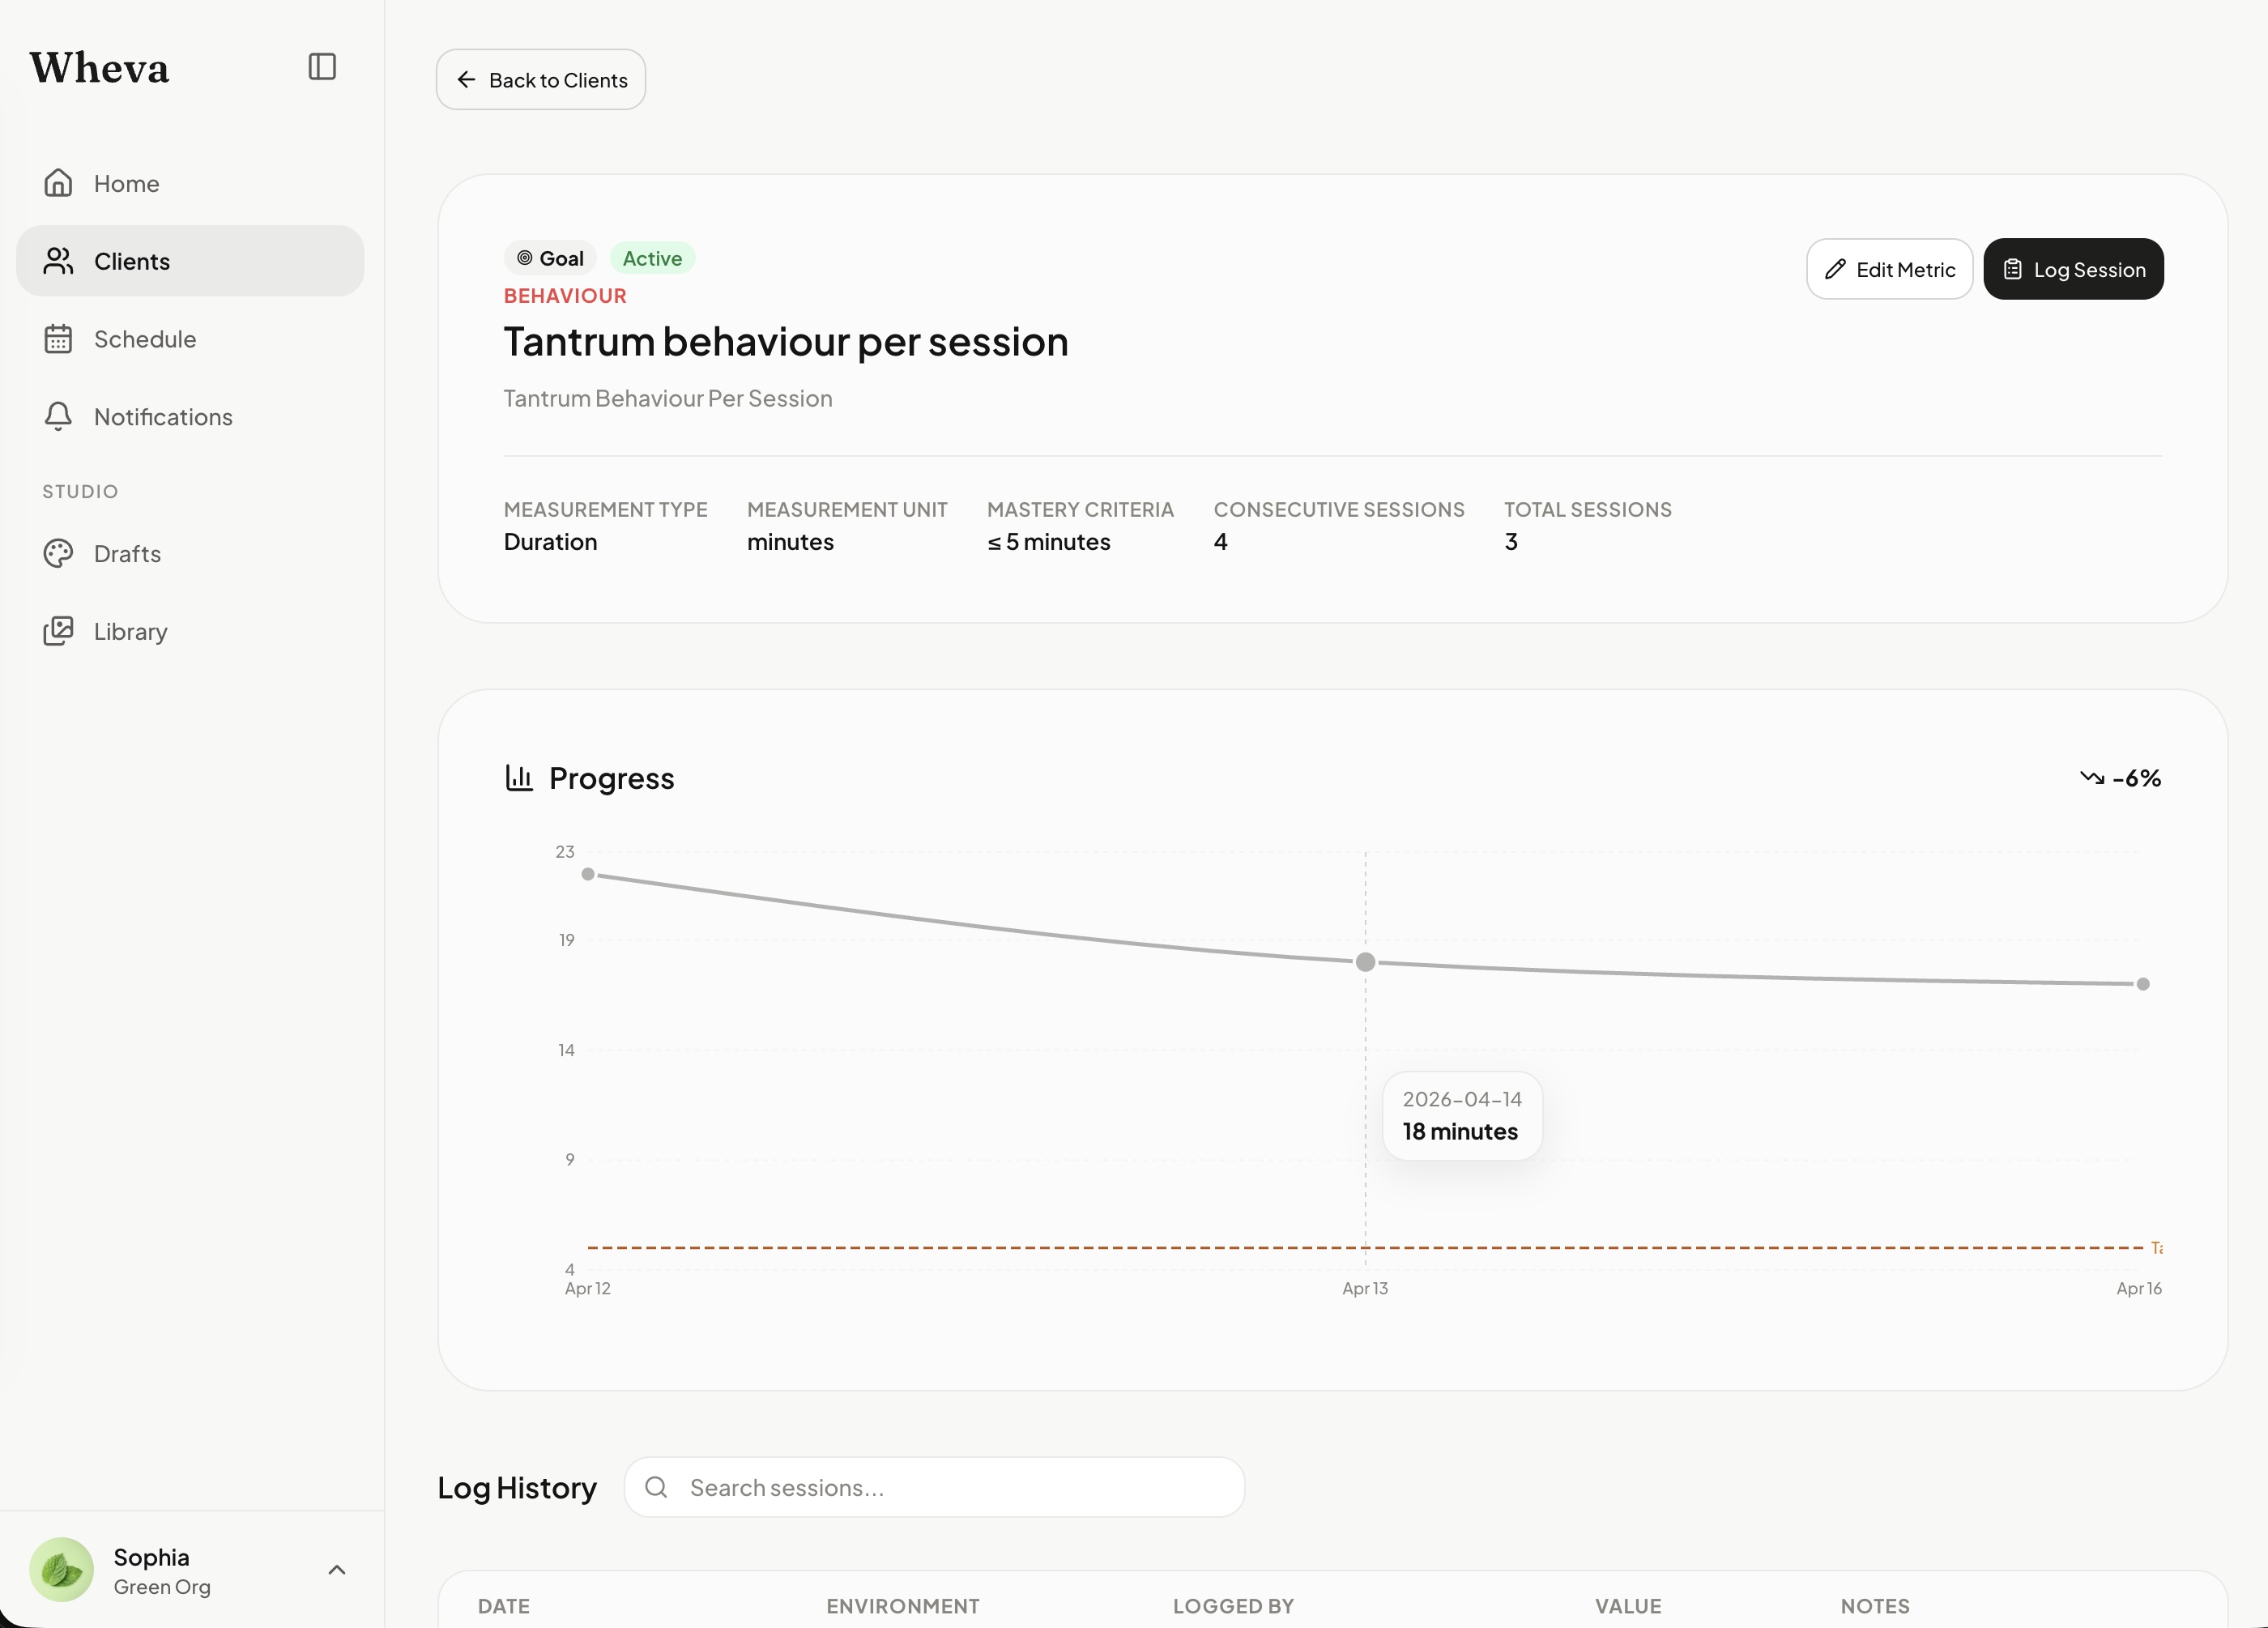
Task: Click the clipboard icon in Log Session
Action: click(x=2013, y=269)
